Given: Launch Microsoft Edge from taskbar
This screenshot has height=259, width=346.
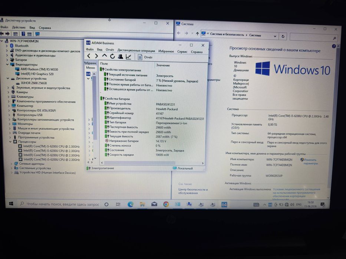Looking at the screenshot, I should 131,204.
